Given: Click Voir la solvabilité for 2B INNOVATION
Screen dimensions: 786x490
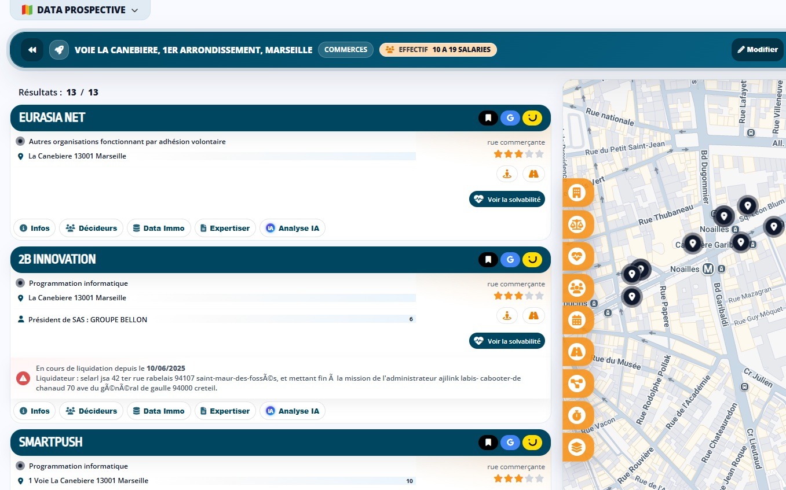Looking at the screenshot, I should pos(507,341).
